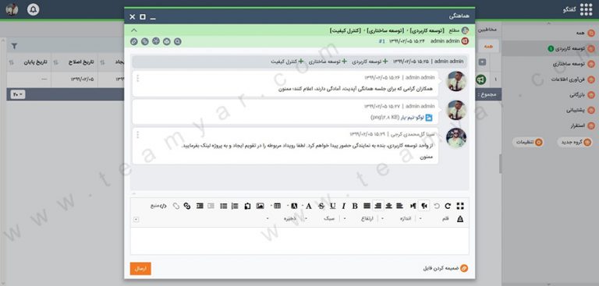This screenshot has height=286, width=599.
Task: Toggle underline formatting in the editor
Action: tap(333, 206)
